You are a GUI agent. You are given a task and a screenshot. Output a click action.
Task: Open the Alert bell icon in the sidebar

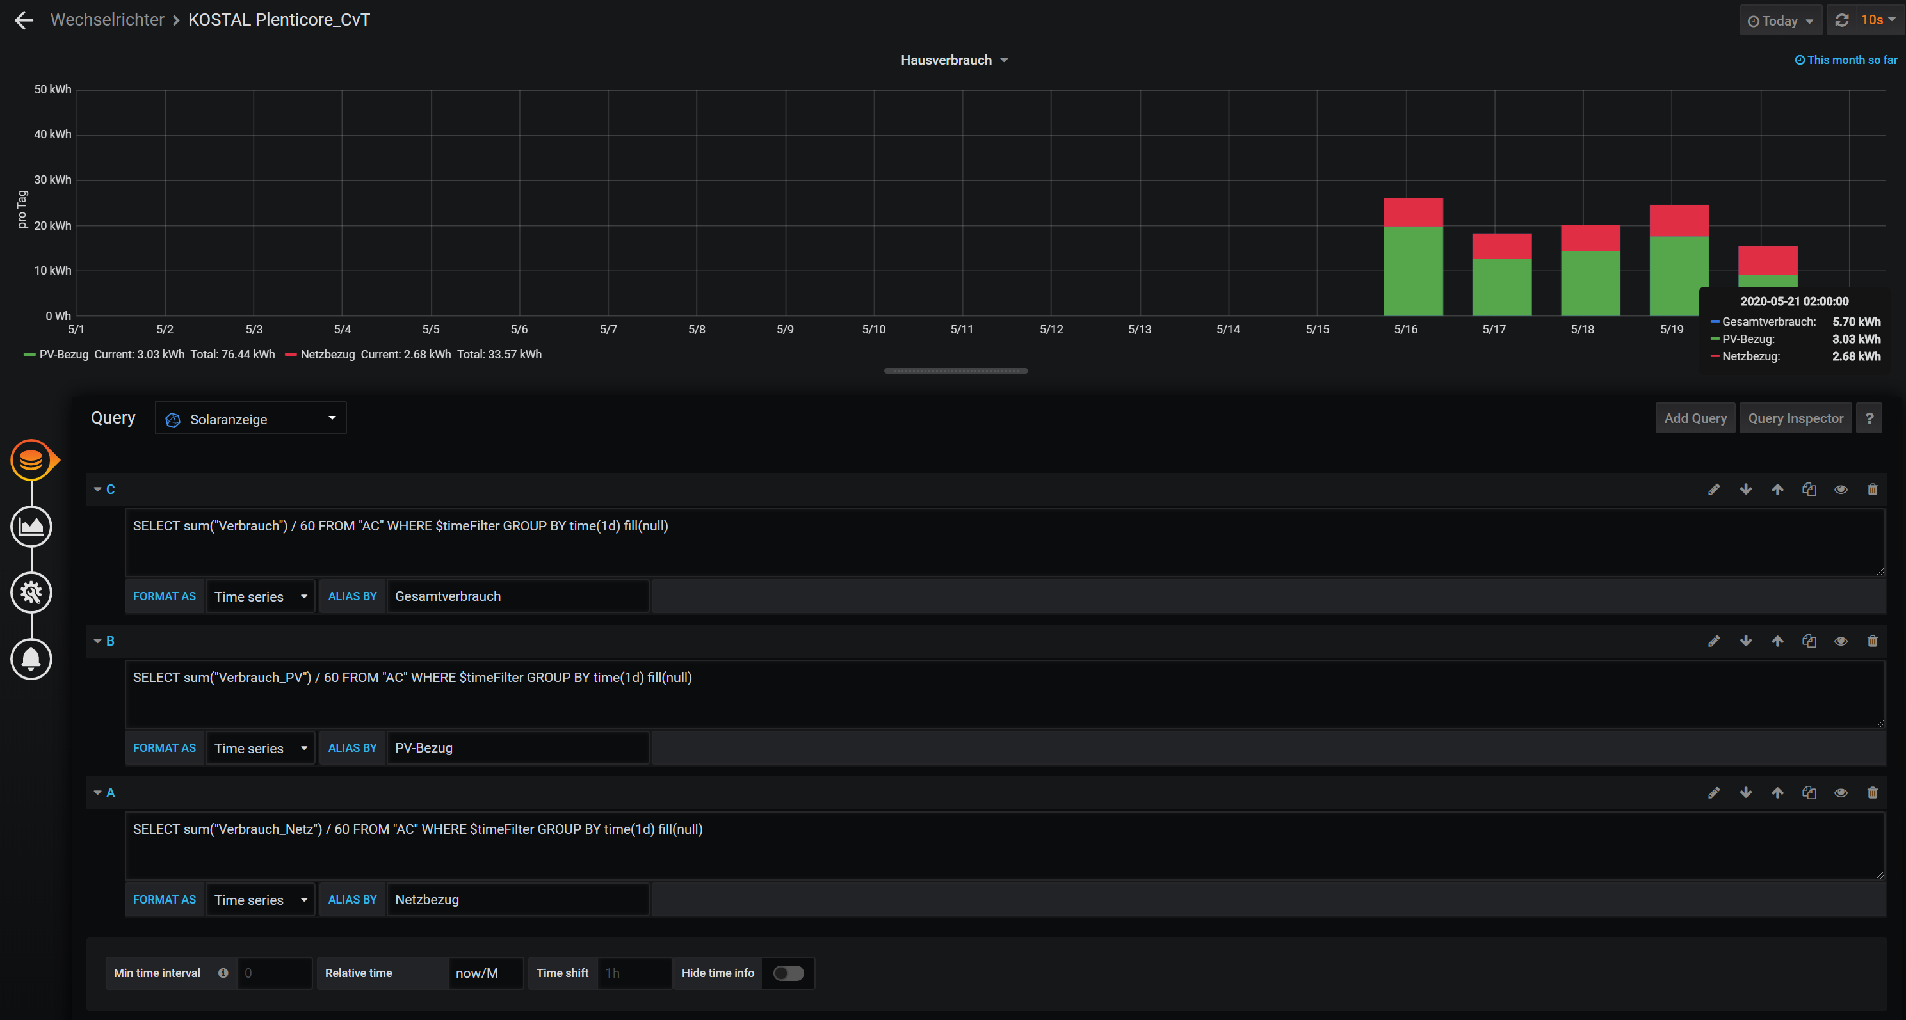tap(31, 658)
